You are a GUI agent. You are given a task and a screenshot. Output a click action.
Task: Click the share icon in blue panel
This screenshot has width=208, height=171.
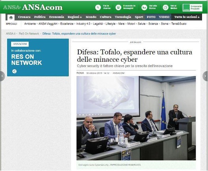(x=14, y=71)
